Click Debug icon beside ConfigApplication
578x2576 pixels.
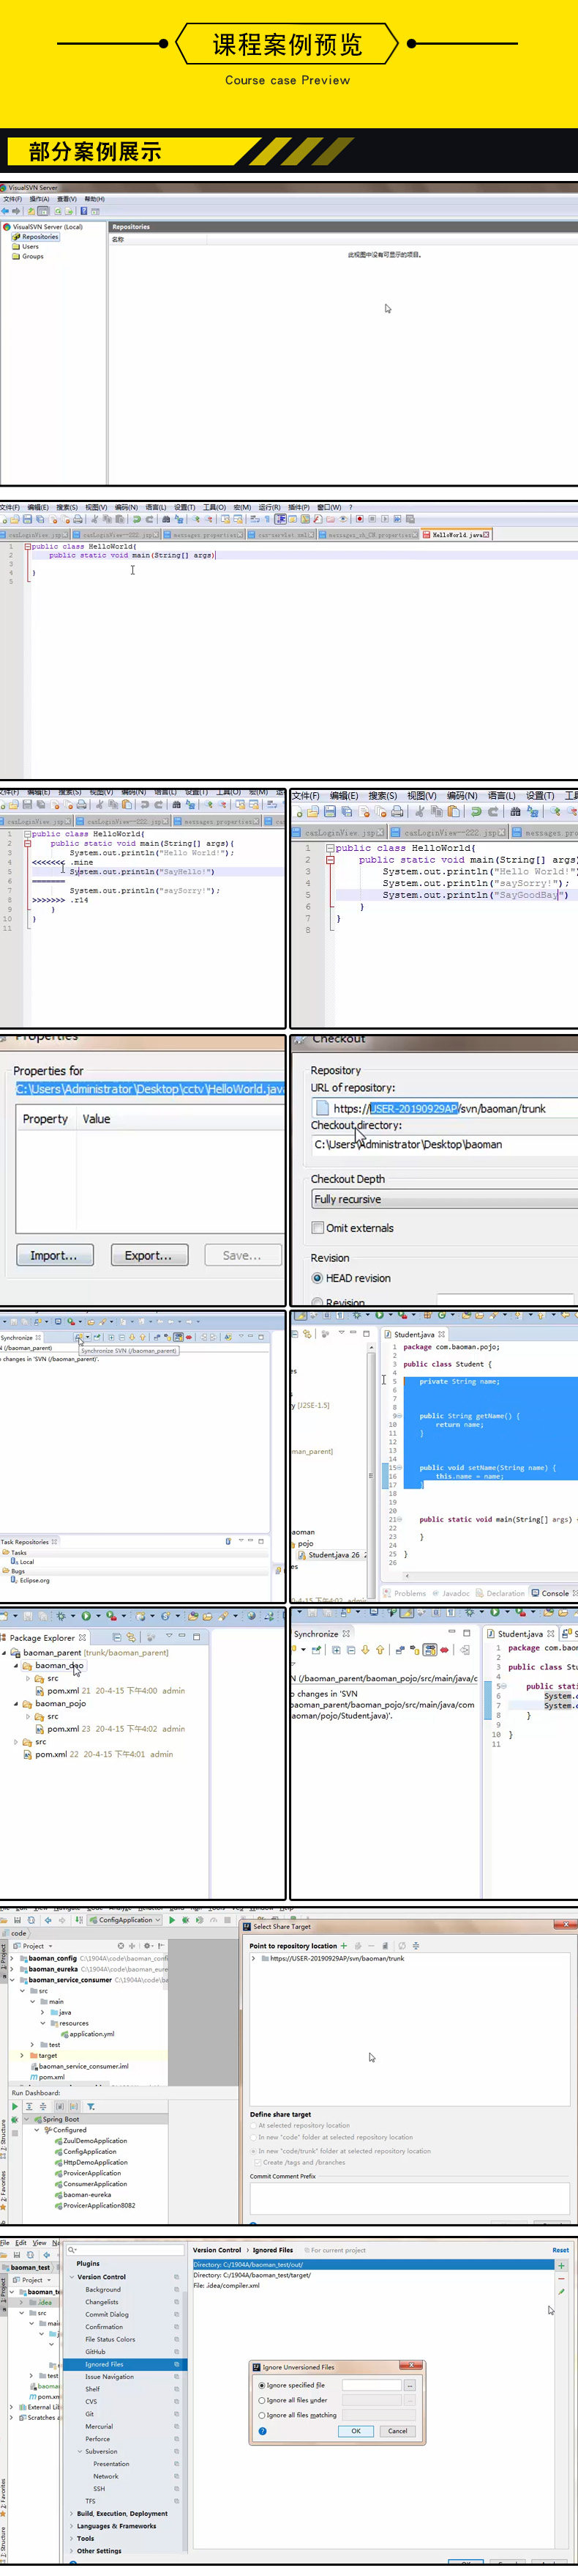point(186,1919)
